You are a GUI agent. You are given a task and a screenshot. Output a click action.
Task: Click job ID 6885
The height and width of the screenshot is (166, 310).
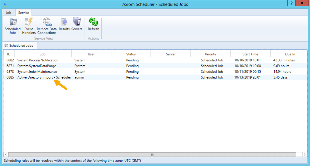point(11,77)
